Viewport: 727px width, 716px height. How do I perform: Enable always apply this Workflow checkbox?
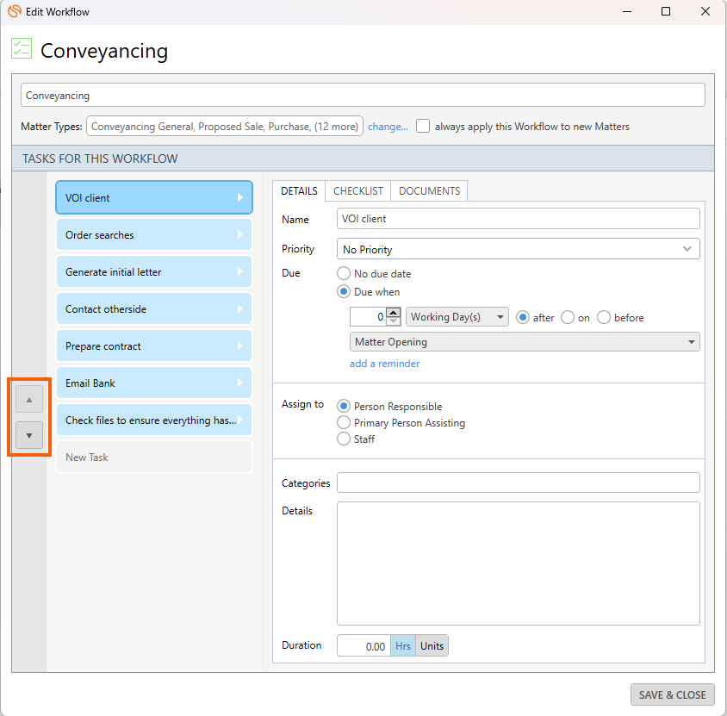point(423,126)
